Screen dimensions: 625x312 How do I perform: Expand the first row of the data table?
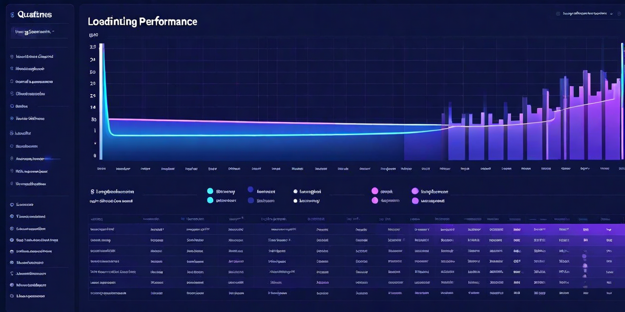pos(103,229)
